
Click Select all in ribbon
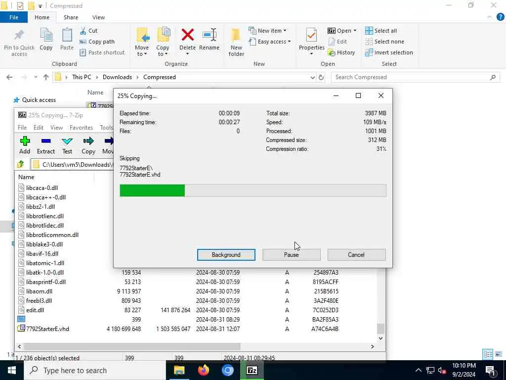point(381,31)
